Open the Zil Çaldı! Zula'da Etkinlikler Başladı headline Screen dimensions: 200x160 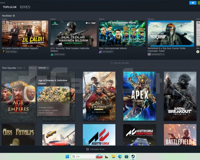click(20, 48)
